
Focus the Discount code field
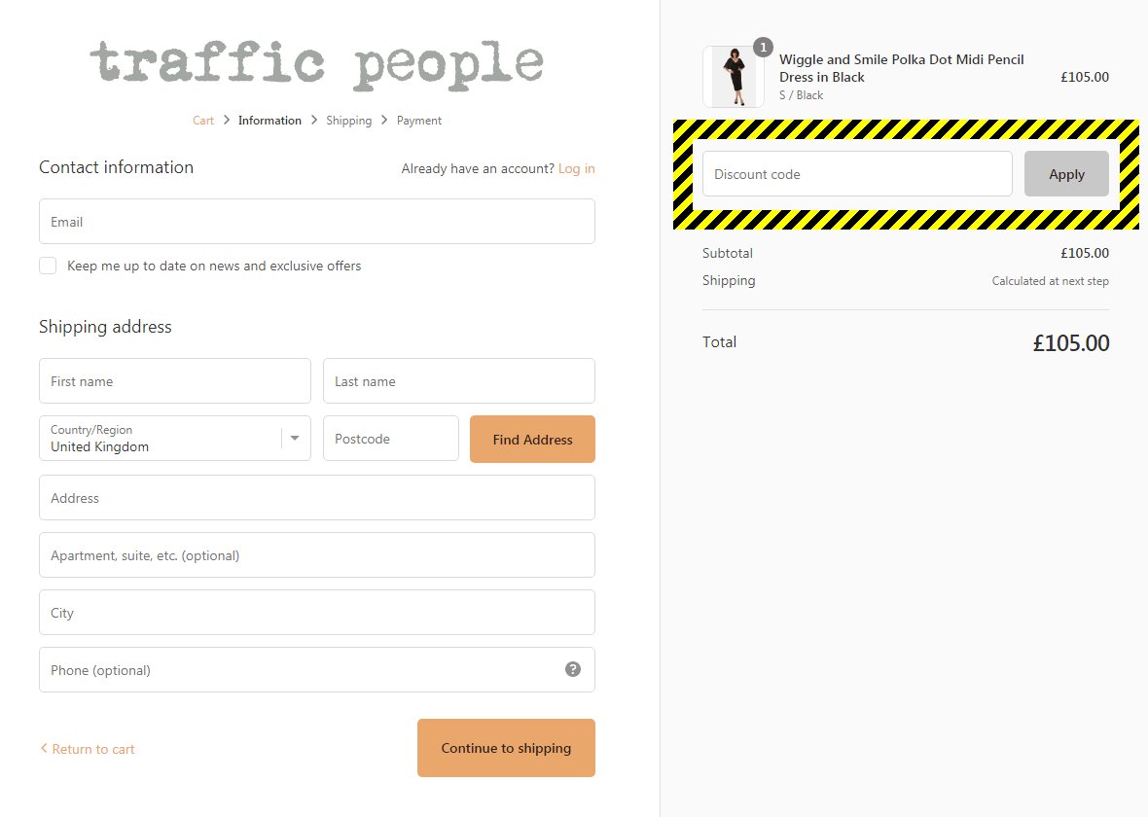coord(857,174)
